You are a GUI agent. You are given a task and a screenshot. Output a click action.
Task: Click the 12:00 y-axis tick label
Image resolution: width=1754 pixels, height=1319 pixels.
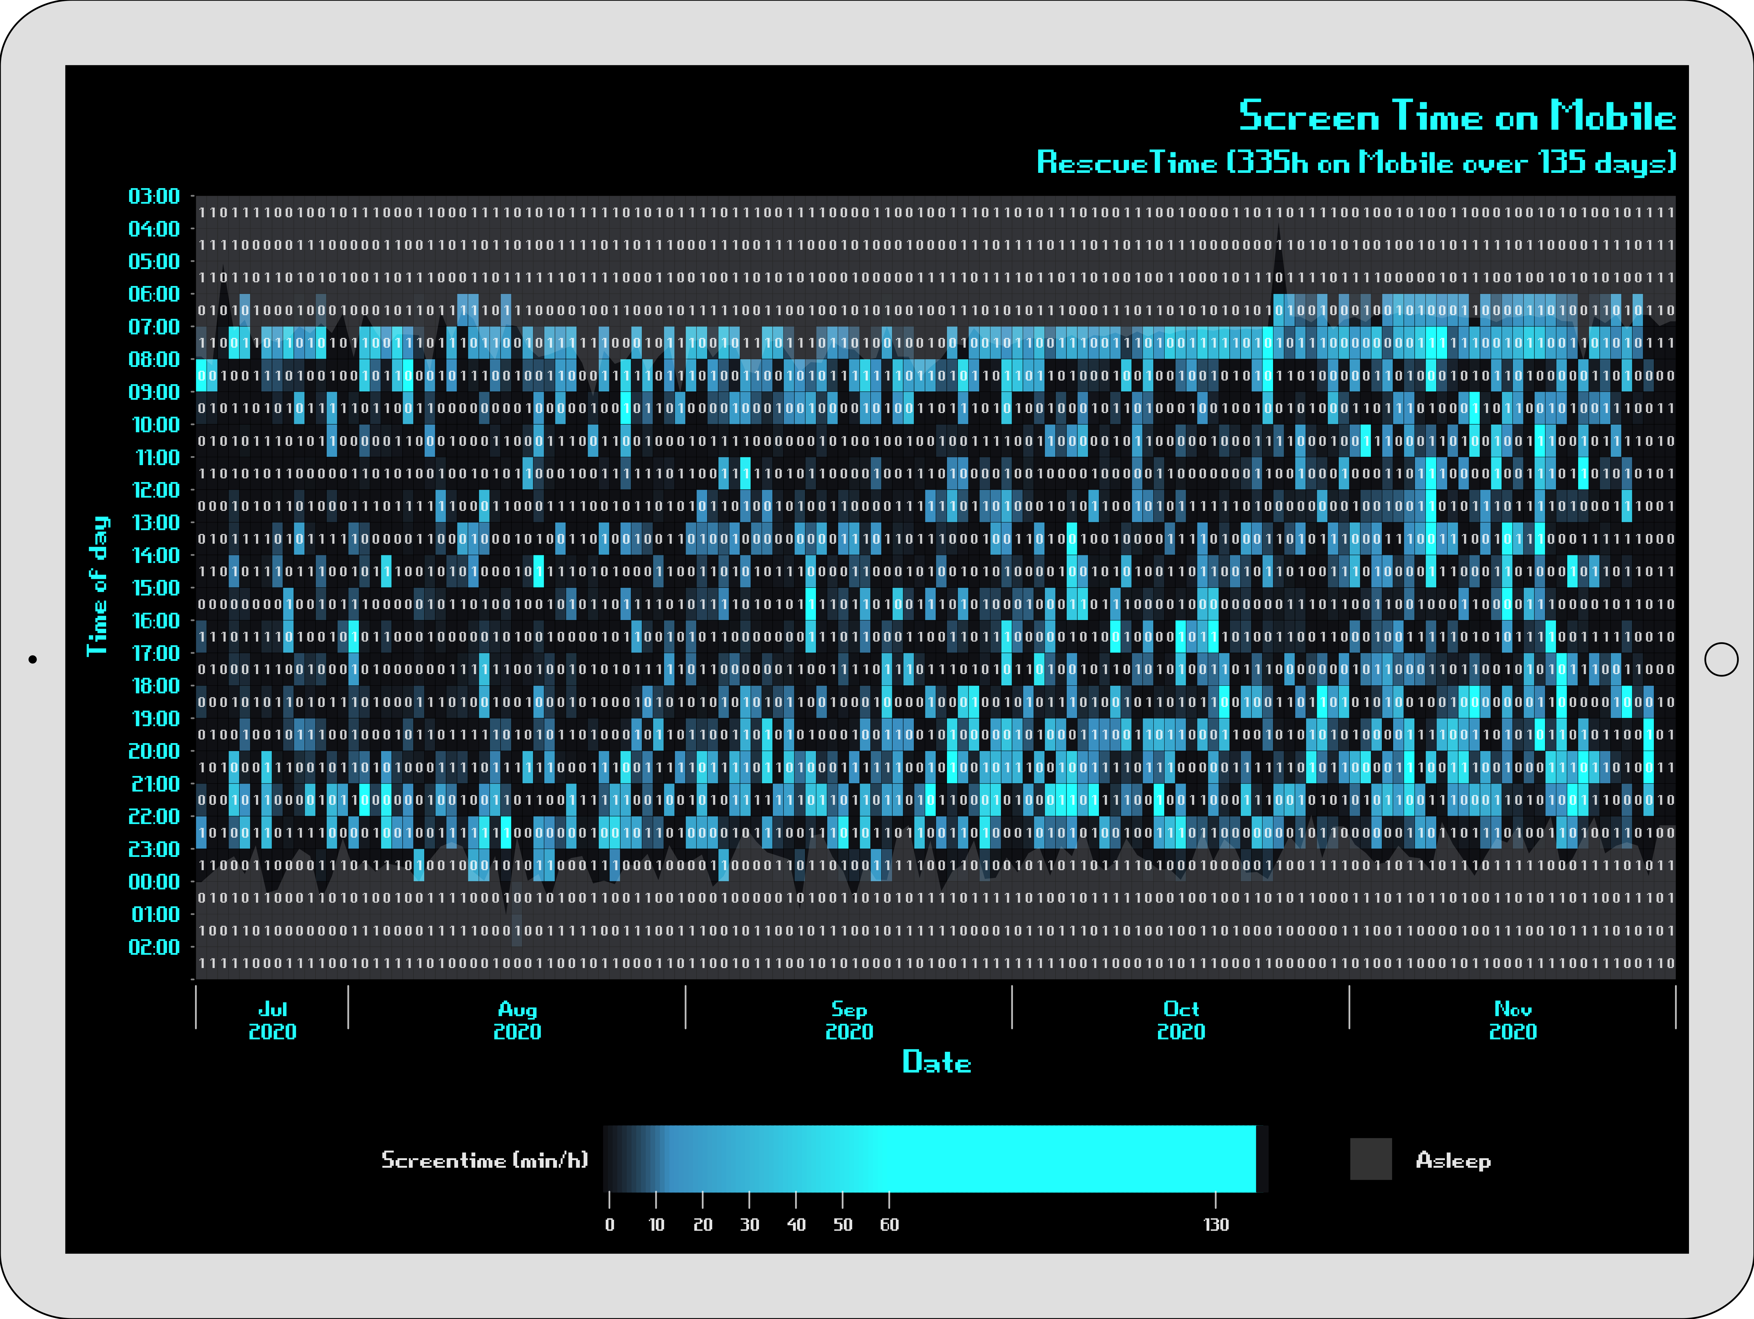point(156,490)
